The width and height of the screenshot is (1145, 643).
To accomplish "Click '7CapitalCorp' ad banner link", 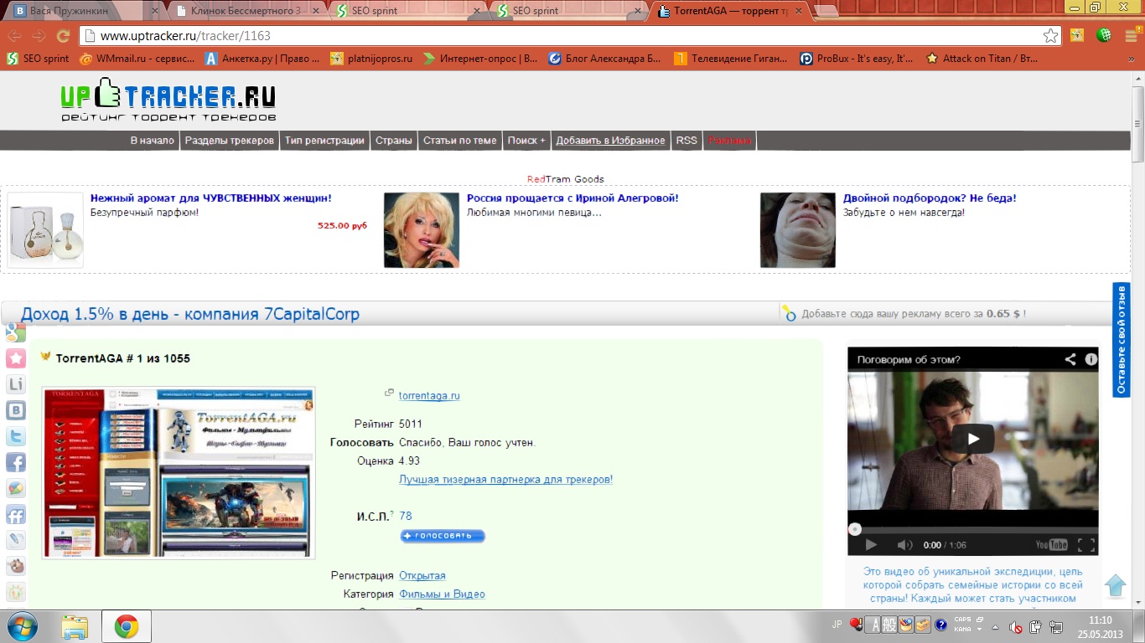I will 190,315.
